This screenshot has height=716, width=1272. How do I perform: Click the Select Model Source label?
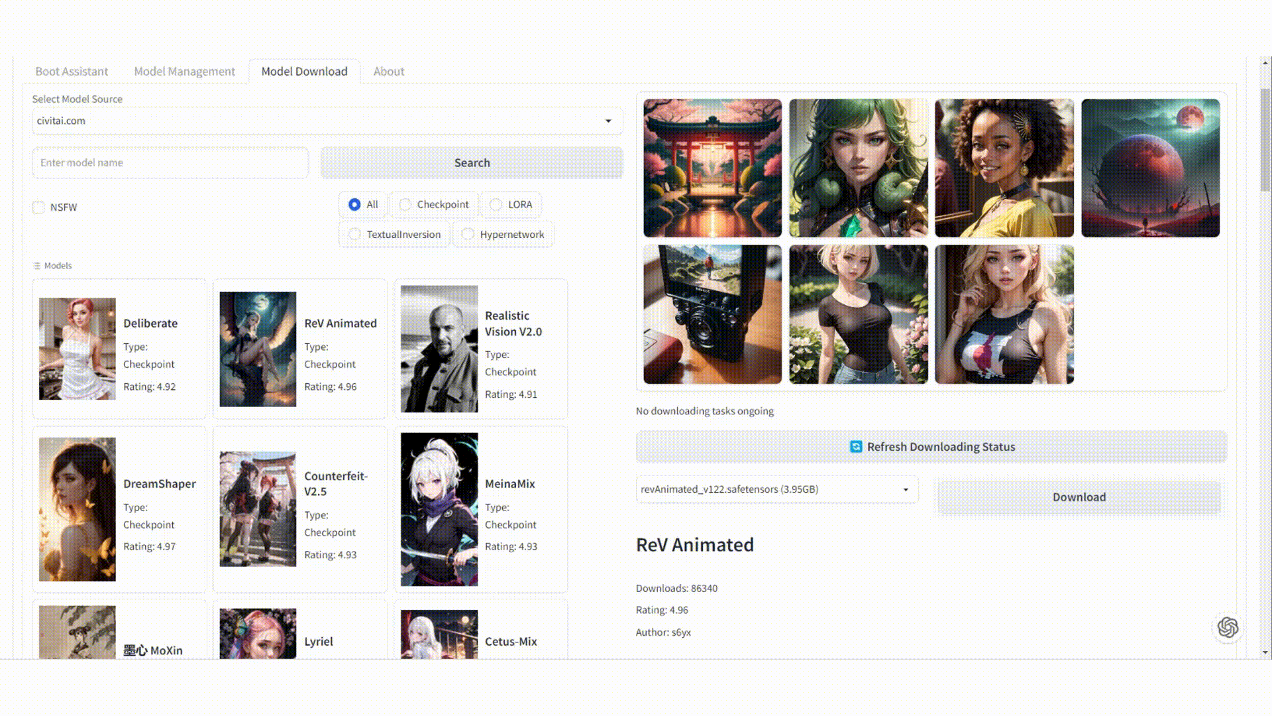tap(78, 99)
